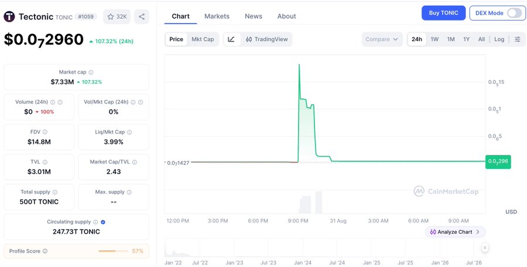Open the Chart tab
The height and width of the screenshot is (267, 527).
pos(180,16)
